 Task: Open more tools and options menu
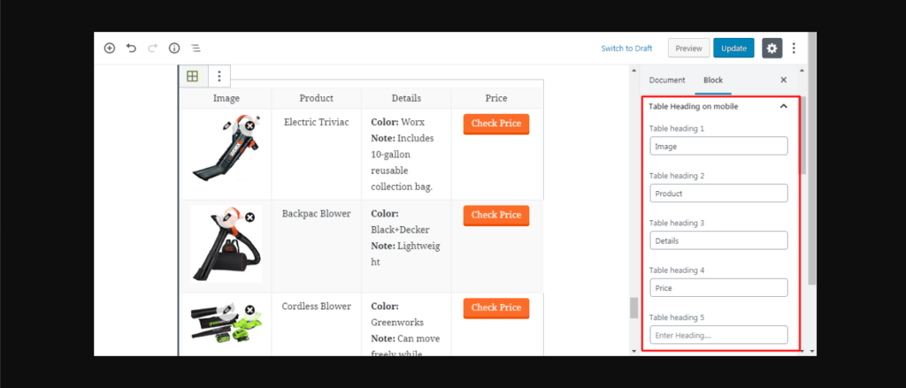coord(794,49)
